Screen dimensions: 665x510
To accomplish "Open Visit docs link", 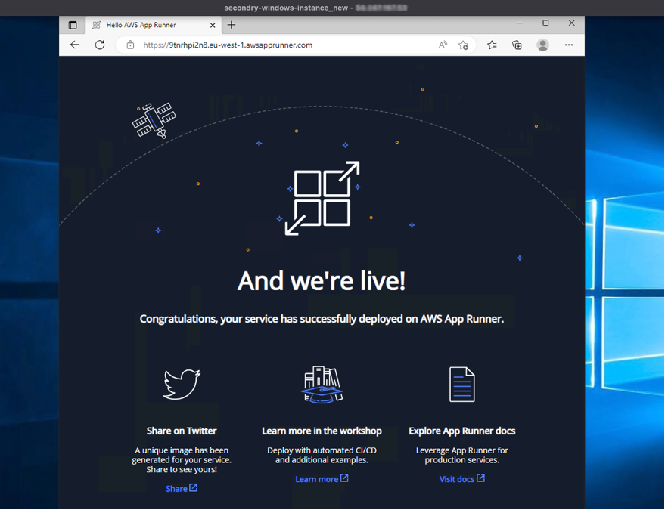I will (461, 478).
